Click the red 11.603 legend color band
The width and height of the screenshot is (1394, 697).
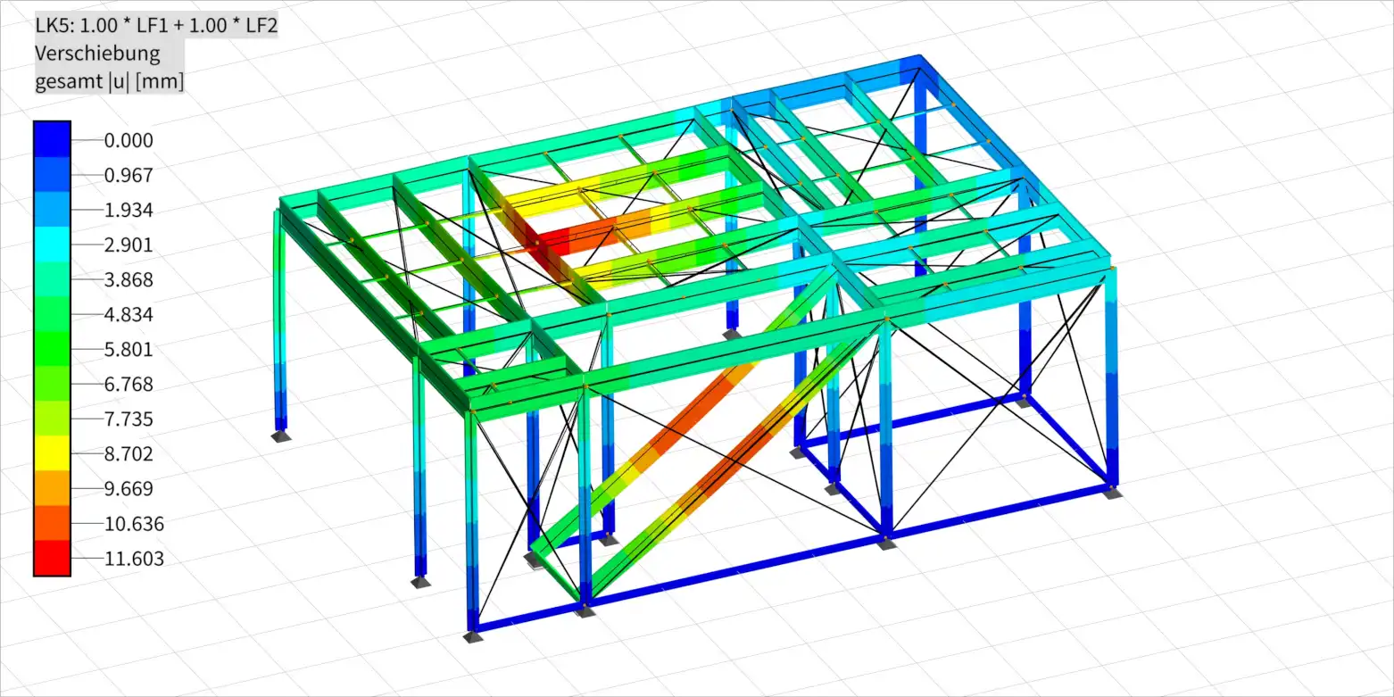pos(52,559)
